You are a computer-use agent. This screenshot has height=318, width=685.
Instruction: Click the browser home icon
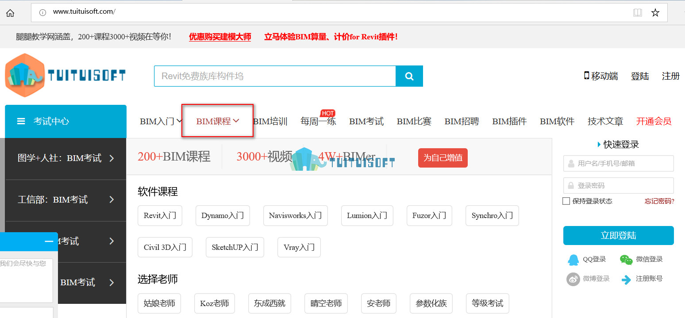10,13
